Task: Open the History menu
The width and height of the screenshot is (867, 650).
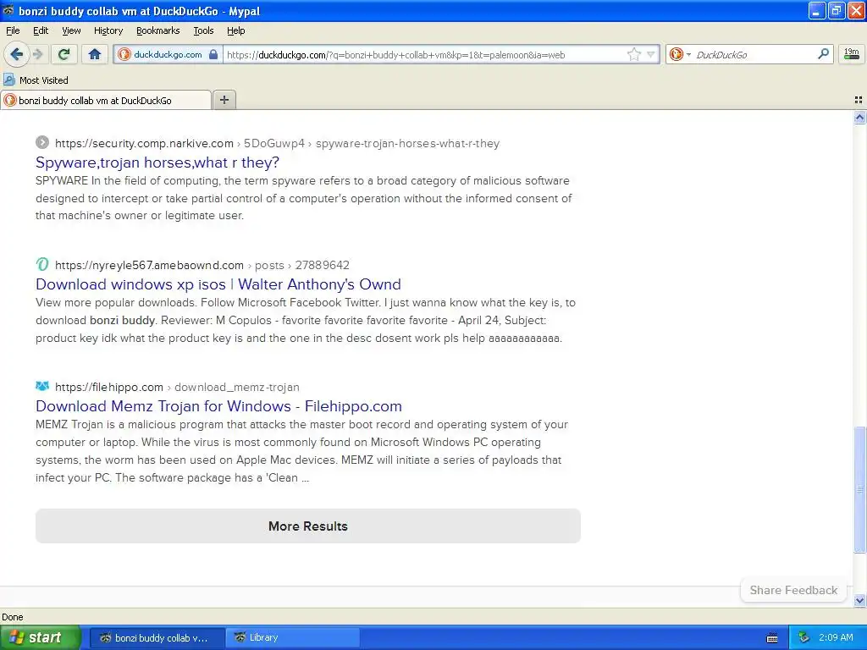Action: pyautogui.click(x=108, y=30)
